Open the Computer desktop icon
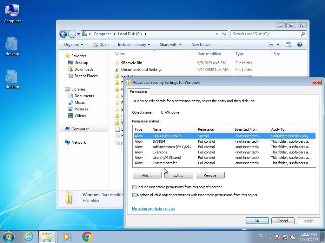 (x=12, y=13)
